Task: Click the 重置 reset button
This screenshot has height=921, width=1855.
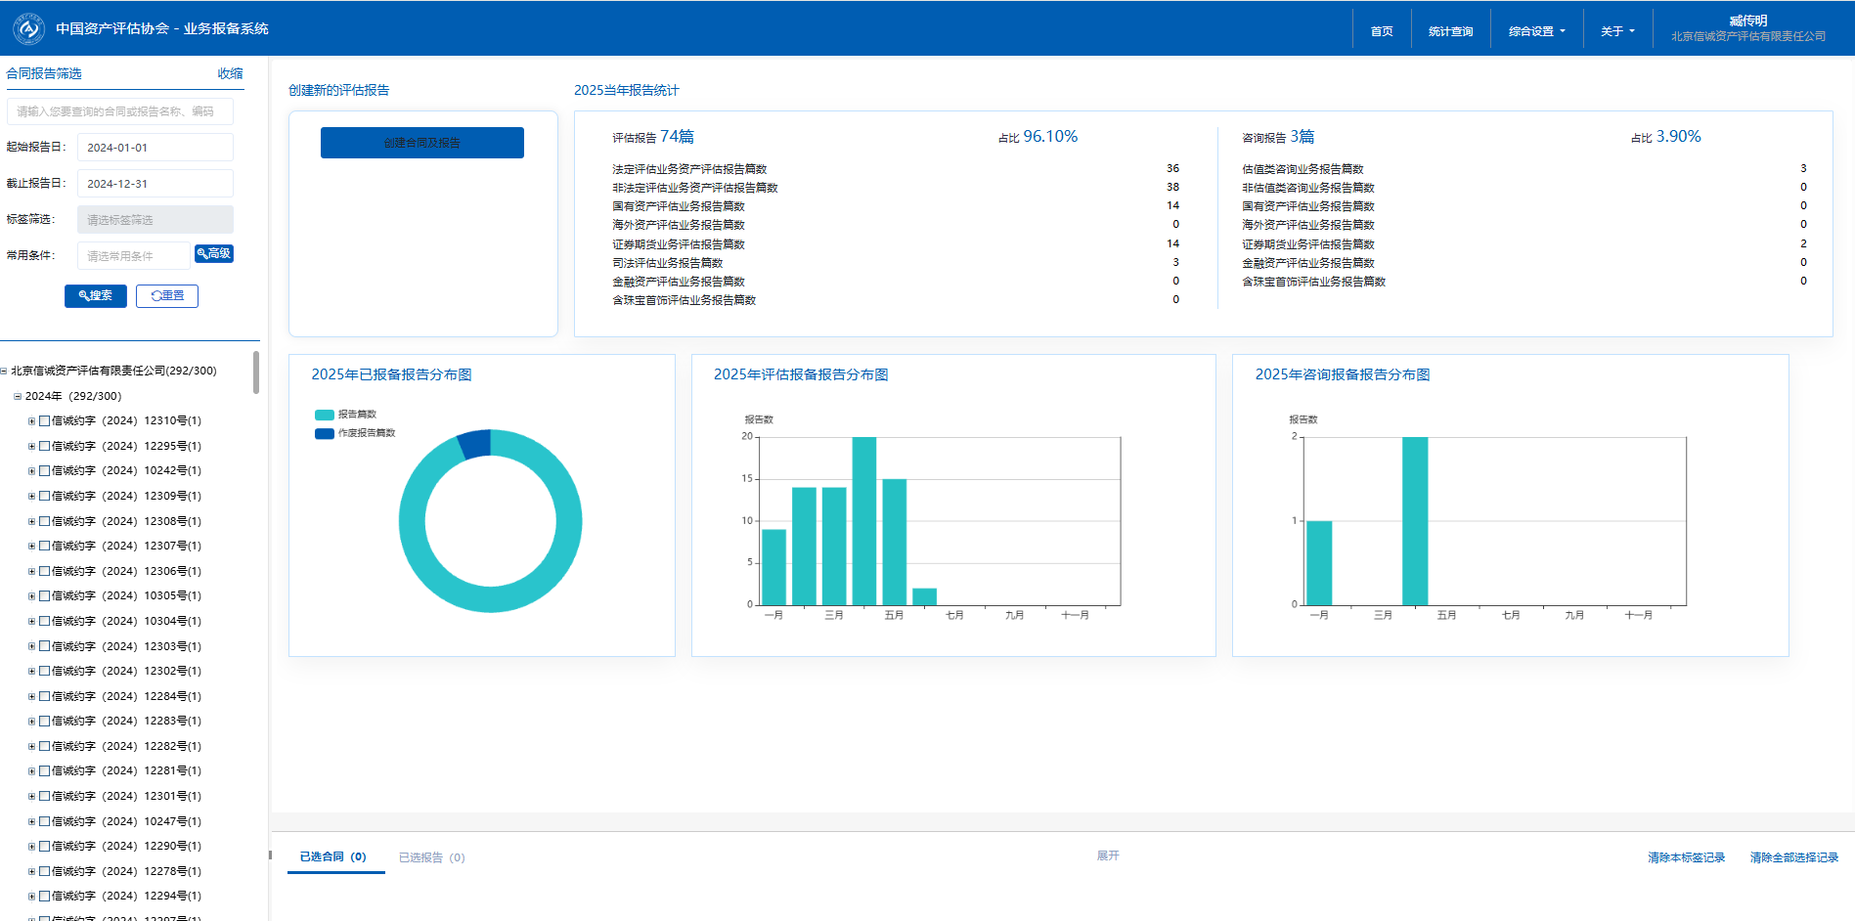Action: (167, 295)
